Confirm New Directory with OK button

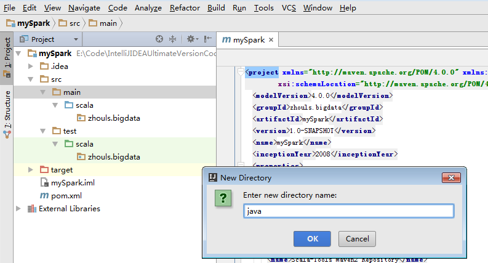(312, 239)
